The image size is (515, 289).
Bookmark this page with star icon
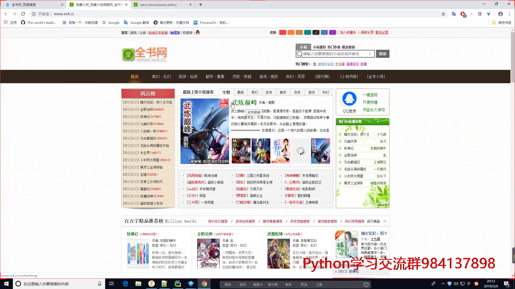(443, 14)
